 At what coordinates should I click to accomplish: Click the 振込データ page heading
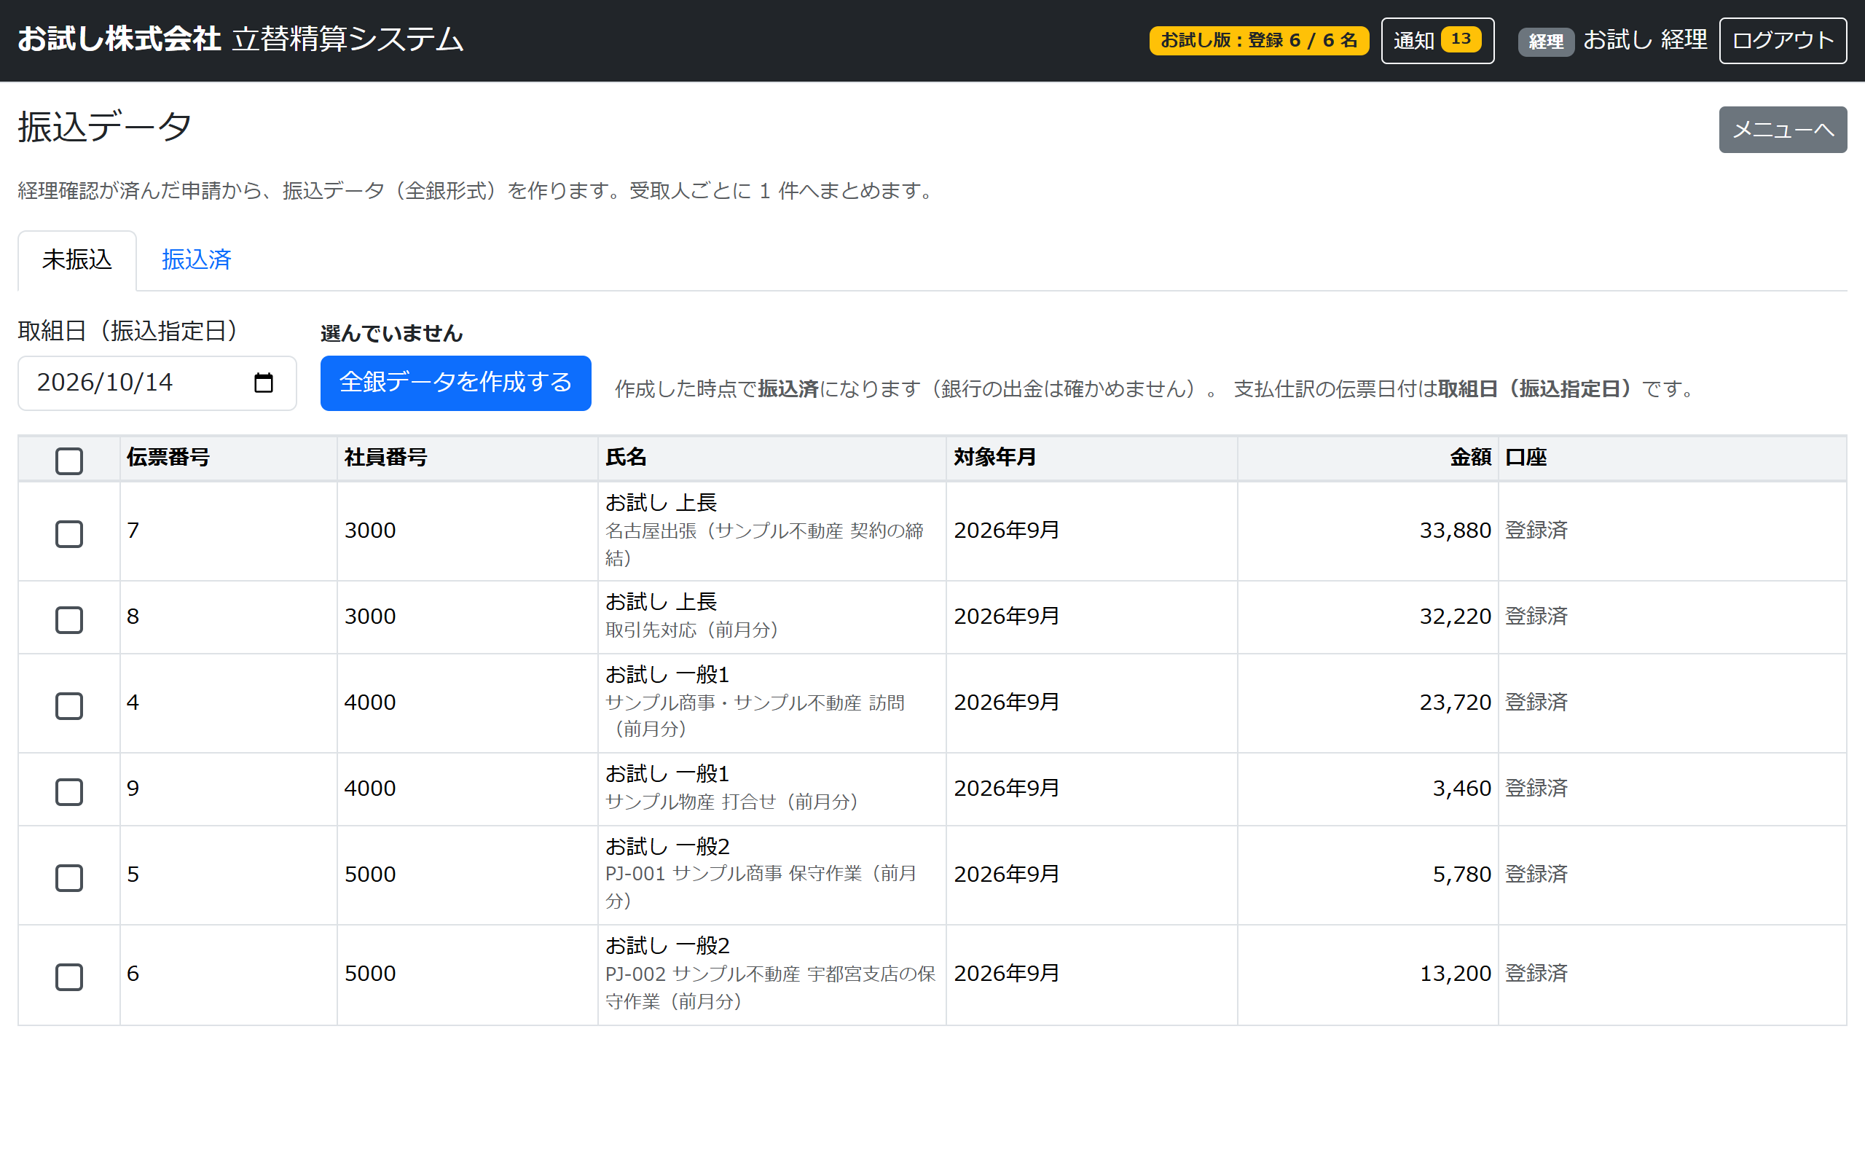[x=105, y=127]
